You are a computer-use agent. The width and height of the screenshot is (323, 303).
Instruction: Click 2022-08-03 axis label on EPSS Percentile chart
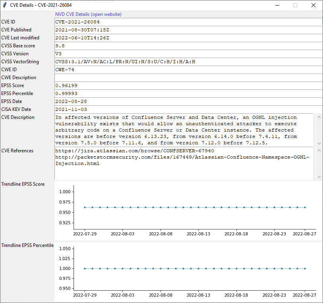(x=123, y=295)
